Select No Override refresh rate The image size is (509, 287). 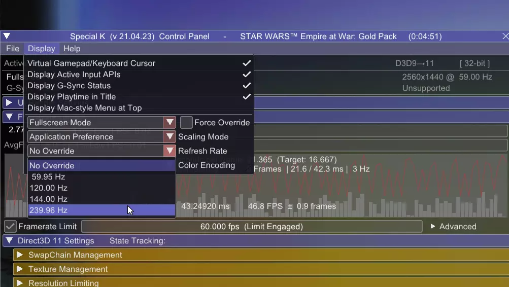[x=101, y=165]
